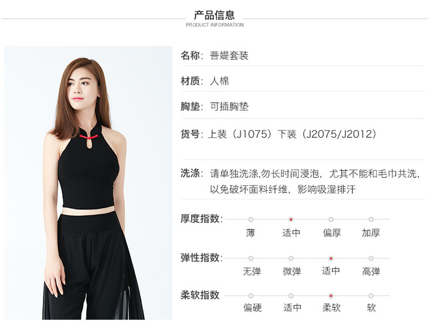
Task: Click the 偏厚 label text
Action: pos(332,233)
